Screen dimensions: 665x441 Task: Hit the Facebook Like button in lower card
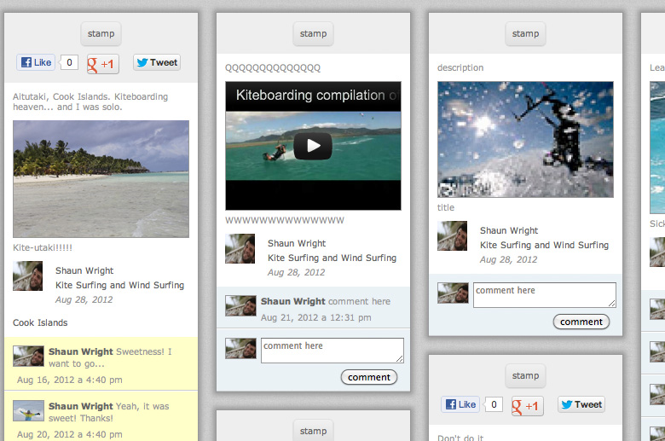pyautogui.click(x=460, y=404)
